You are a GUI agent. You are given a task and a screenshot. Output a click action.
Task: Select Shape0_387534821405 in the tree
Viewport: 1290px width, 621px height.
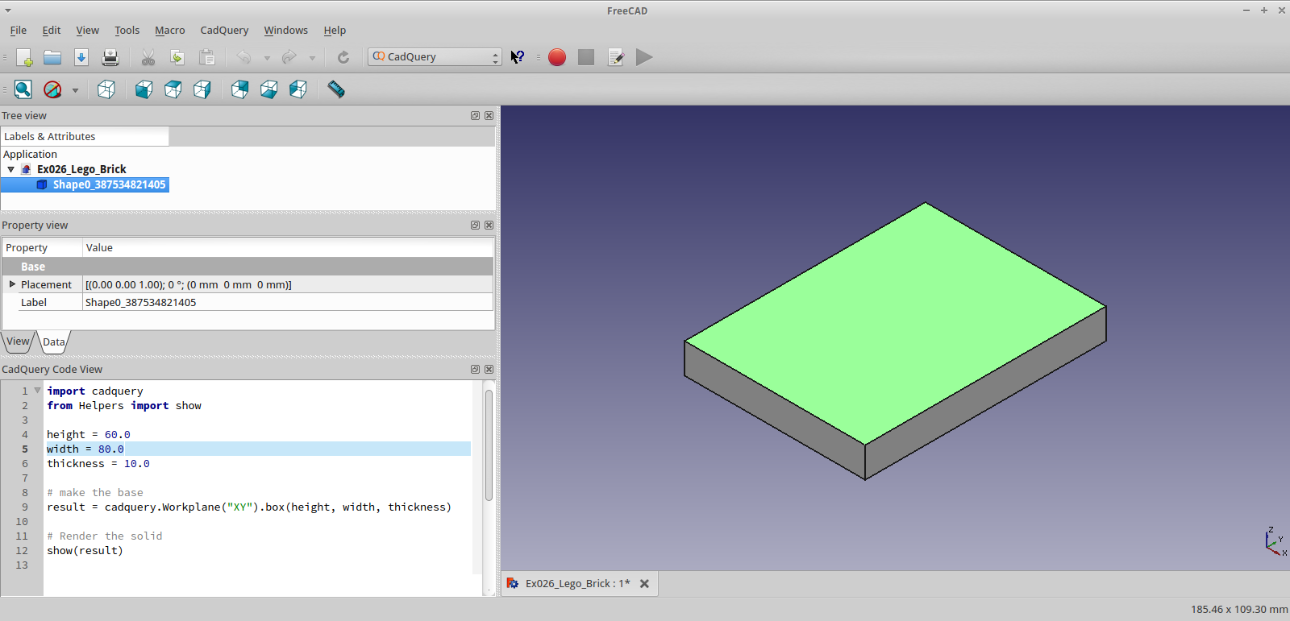coord(108,185)
